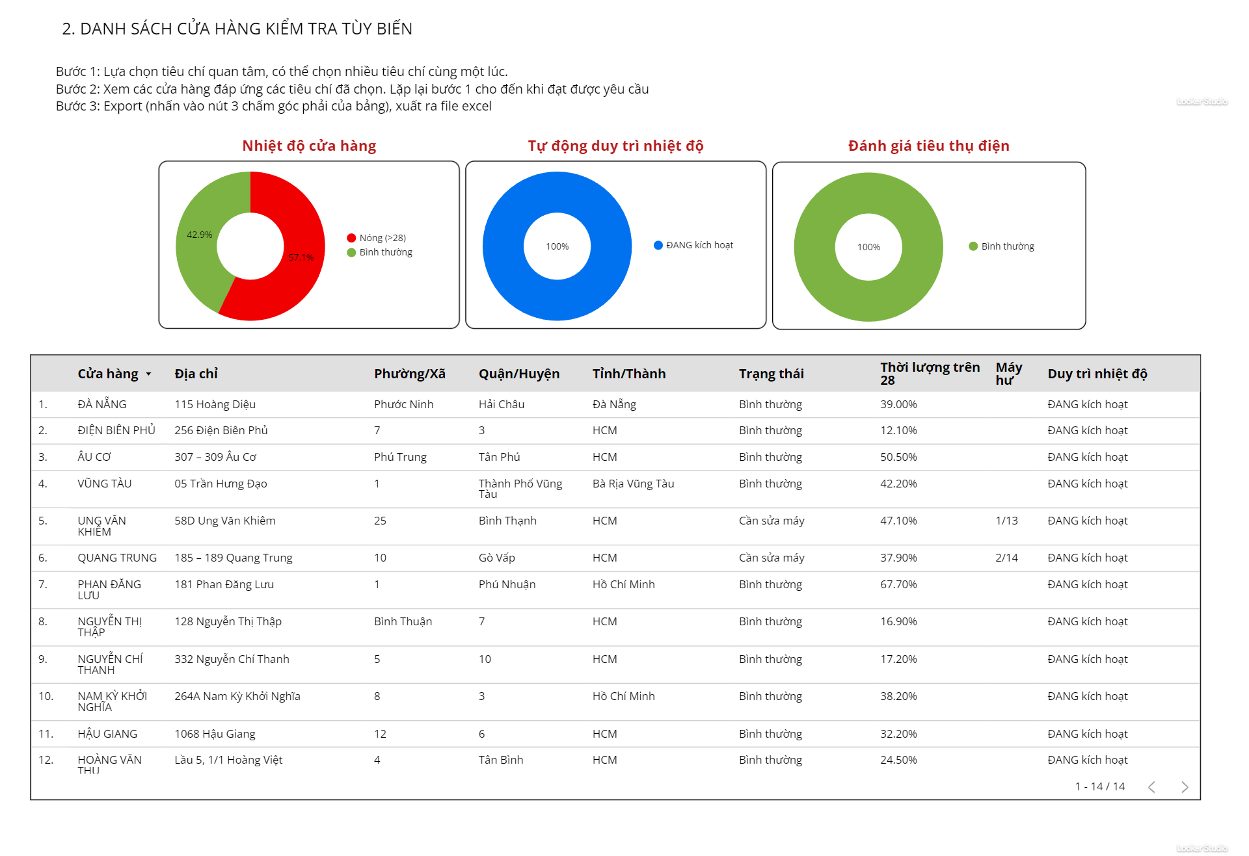Click the 16.90% duration value
The width and height of the screenshot is (1249, 856).
click(x=898, y=621)
